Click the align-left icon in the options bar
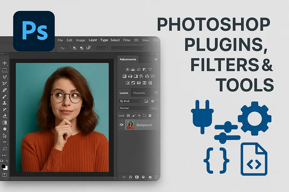 point(75,48)
